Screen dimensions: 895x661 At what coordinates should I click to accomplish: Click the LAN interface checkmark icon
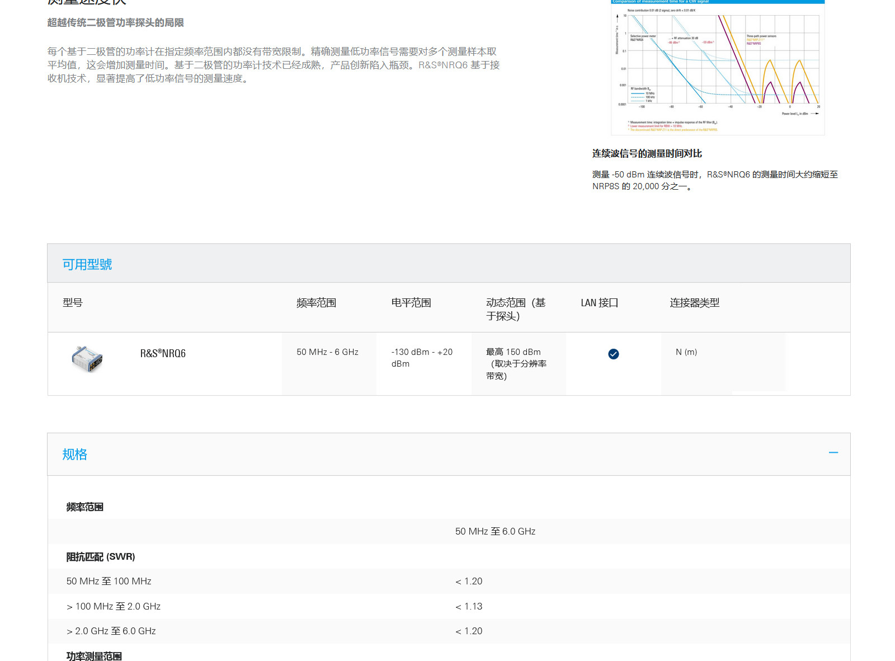click(613, 354)
